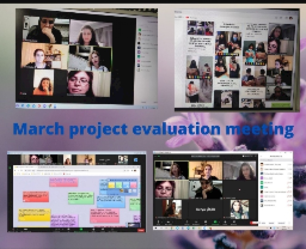Toggle video camera in bottom-right Zoom toolbar
The width and height of the screenshot is (306, 249).
[168, 222]
